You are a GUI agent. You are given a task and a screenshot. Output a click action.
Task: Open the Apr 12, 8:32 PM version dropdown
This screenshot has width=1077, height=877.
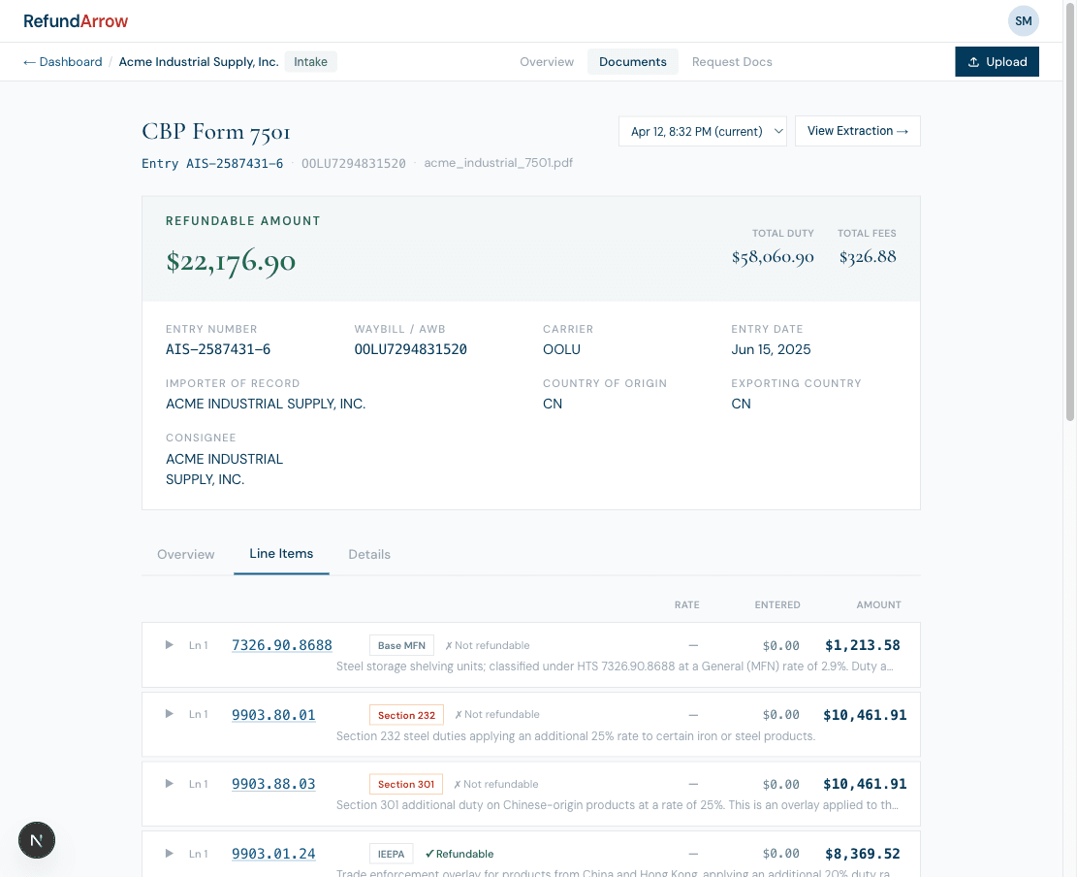coord(702,130)
